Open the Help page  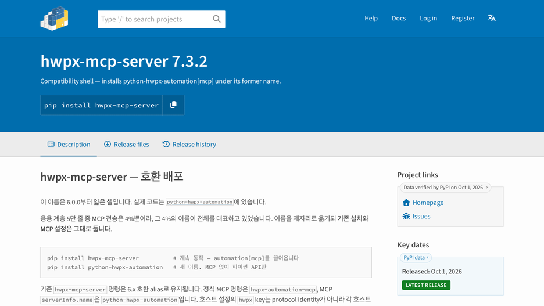(x=371, y=18)
